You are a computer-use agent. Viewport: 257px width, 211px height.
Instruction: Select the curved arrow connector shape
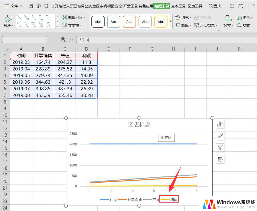point(34,25)
